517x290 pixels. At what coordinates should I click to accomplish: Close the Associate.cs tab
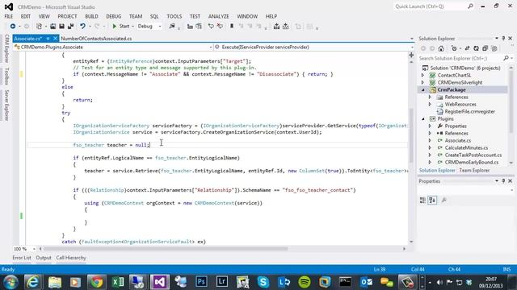(x=56, y=39)
